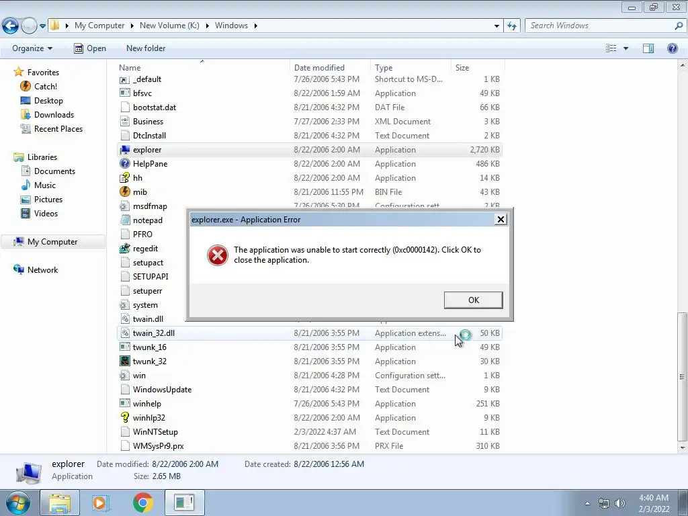Click the Forward navigation arrow
Viewport: 688px width, 516px height.
28,26
